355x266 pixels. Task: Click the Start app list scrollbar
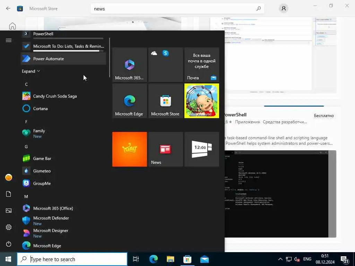click(x=110, y=57)
